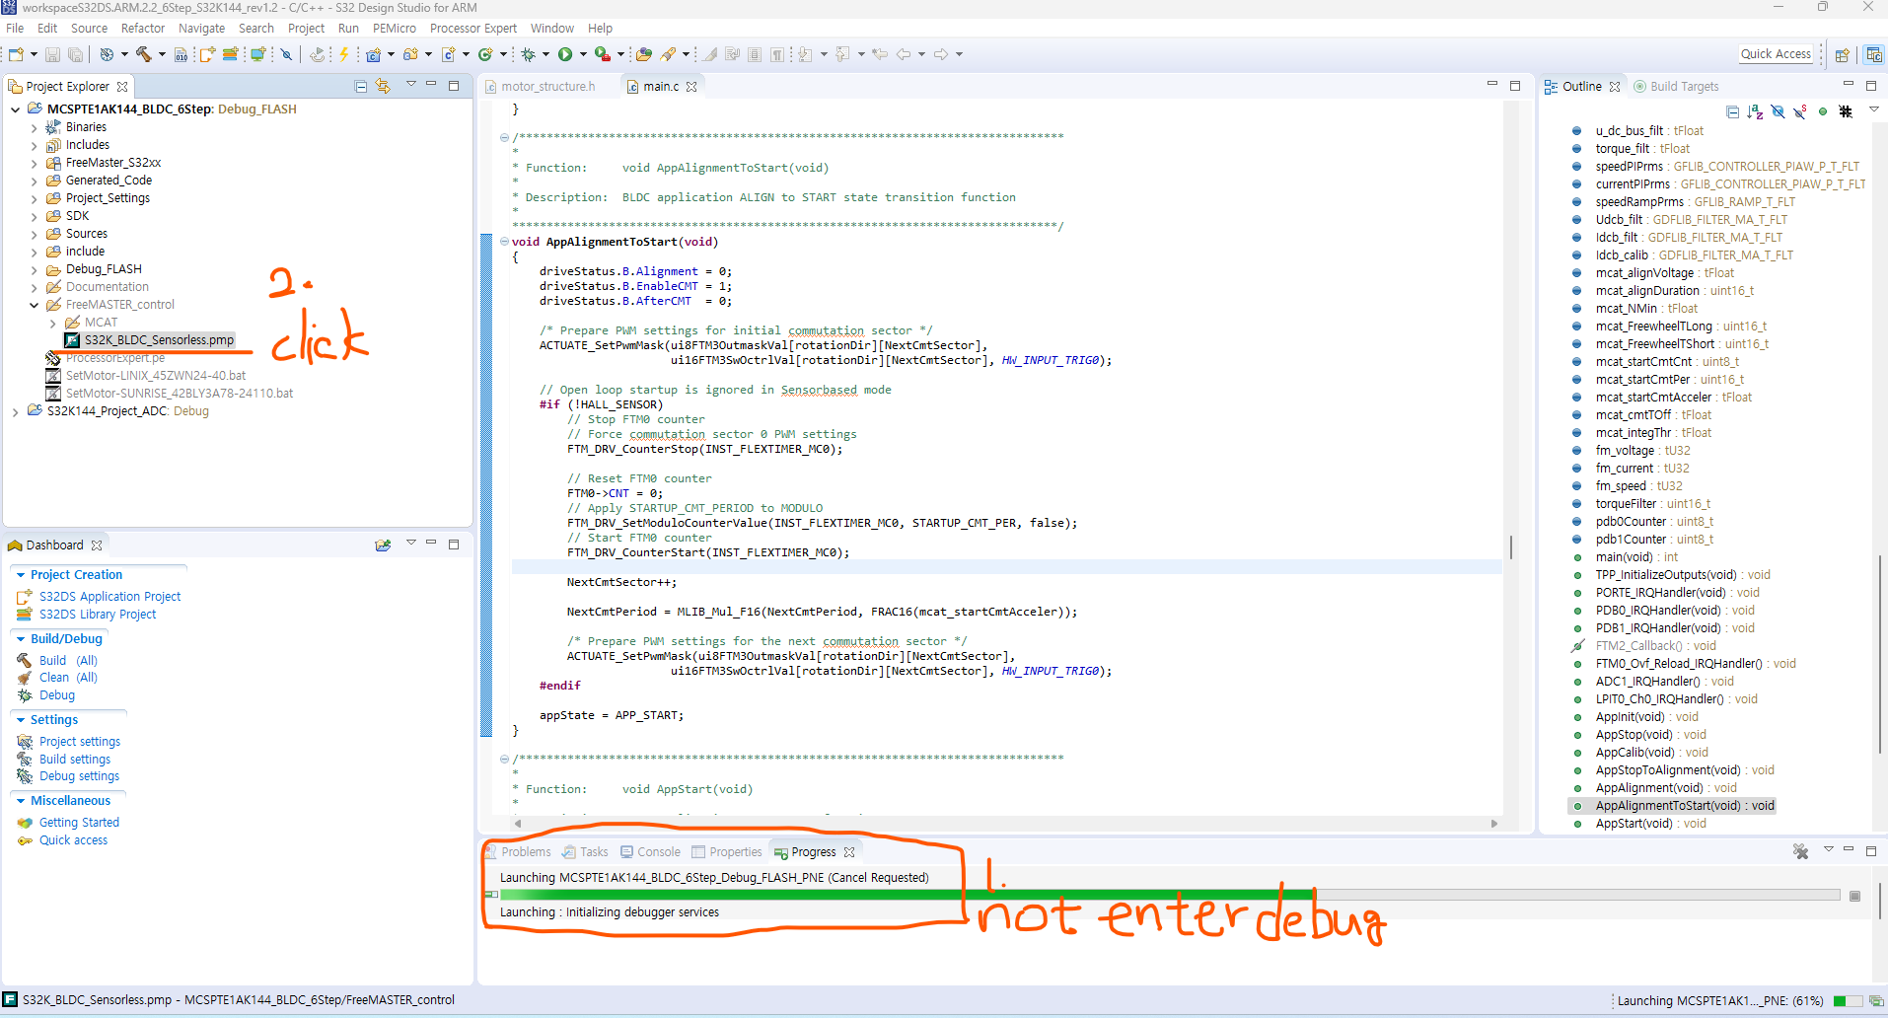
Task: Remove finished operations in Progress view
Action: pyautogui.click(x=1800, y=850)
